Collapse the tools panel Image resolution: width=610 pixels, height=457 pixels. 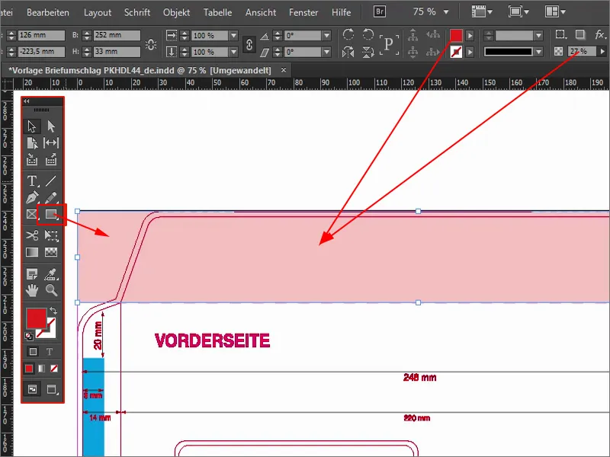click(26, 101)
